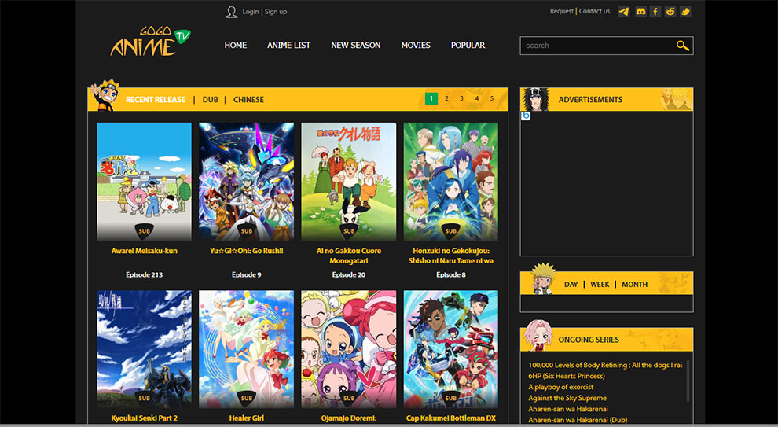The image size is (778, 427).
Task: Open the ANIME LIST menu
Action: (x=288, y=45)
